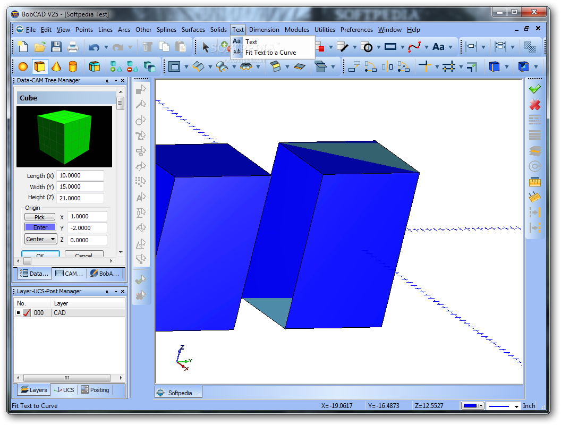Toggle the layer 000 active box
This screenshot has width=561, height=425.
click(x=18, y=313)
